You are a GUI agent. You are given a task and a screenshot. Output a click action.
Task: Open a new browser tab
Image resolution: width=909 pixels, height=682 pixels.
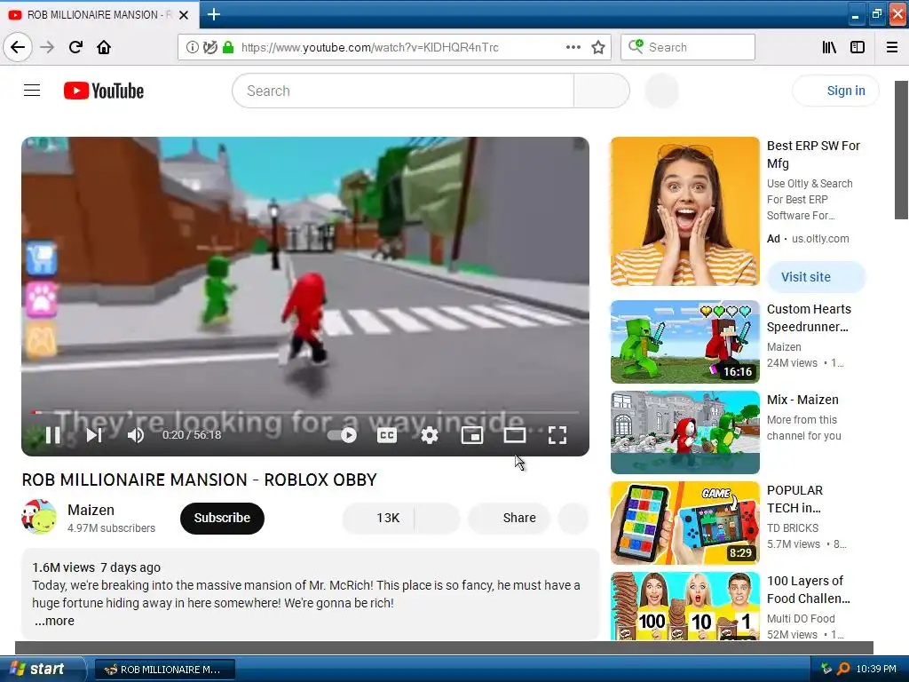pyautogui.click(x=213, y=14)
